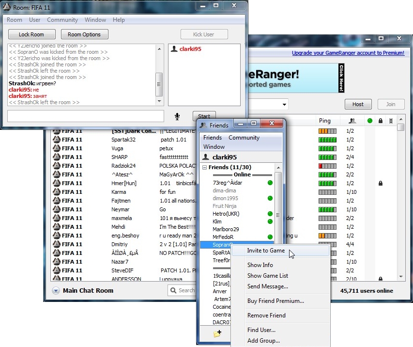Click the clarki95 user icon in room member list
Viewport: 413px width, 347px height.
pyautogui.click(x=174, y=49)
